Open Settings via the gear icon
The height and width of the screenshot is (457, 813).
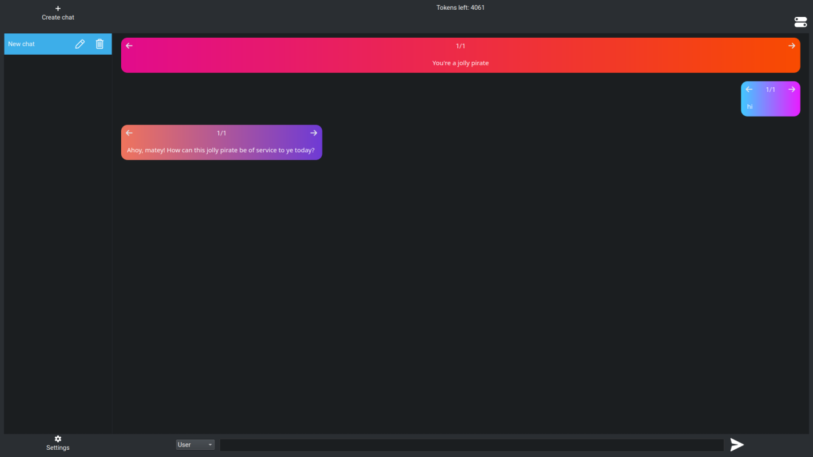(x=58, y=439)
